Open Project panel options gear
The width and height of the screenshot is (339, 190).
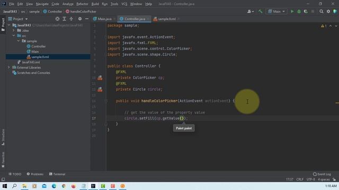80,19
